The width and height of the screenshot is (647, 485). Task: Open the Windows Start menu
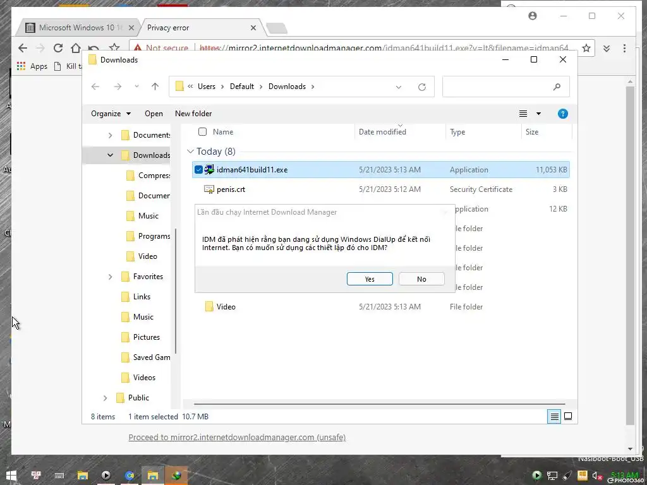[x=11, y=476]
